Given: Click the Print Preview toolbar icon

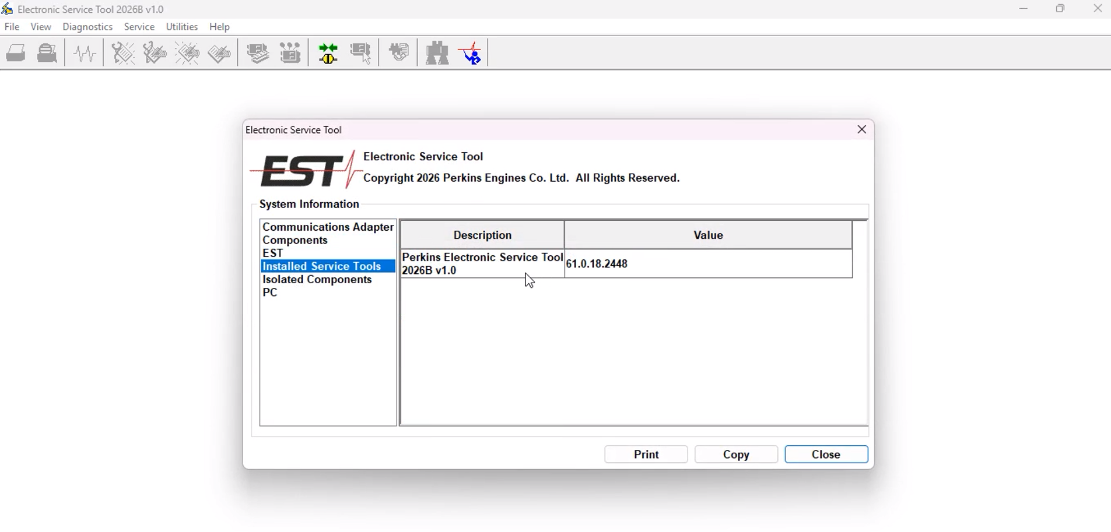Looking at the screenshot, I should click(x=48, y=54).
